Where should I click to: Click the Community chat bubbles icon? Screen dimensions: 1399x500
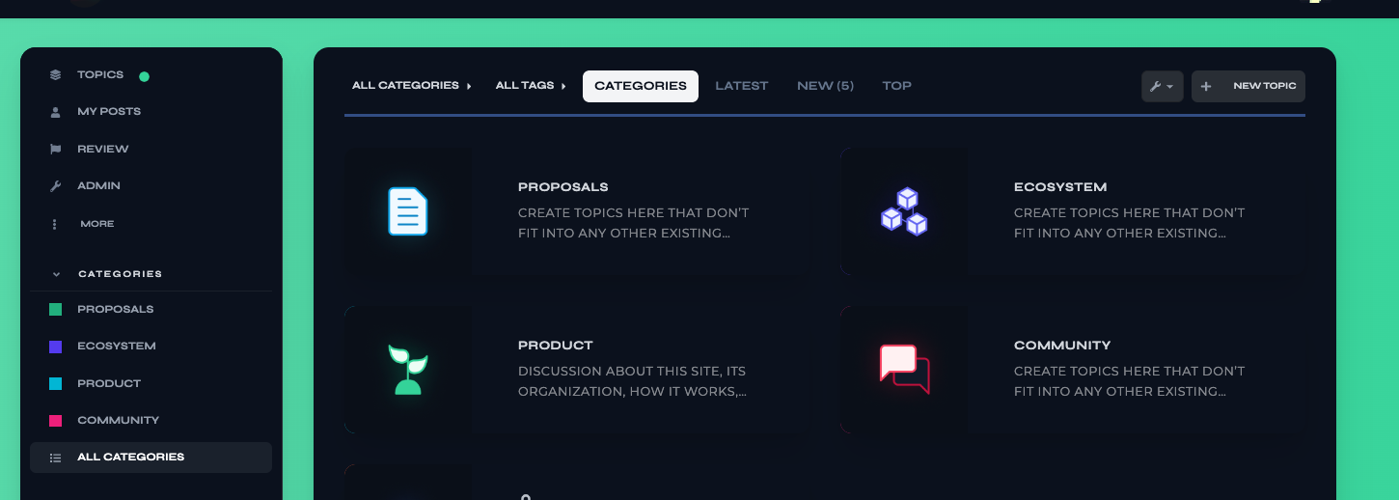[904, 370]
